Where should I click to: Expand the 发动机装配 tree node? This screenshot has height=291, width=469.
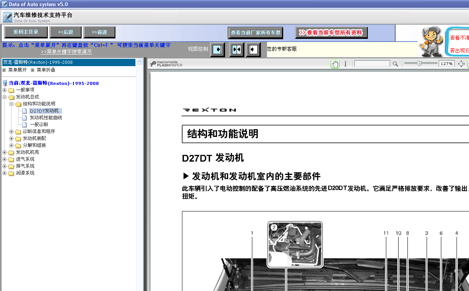pyautogui.click(x=11, y=138)
